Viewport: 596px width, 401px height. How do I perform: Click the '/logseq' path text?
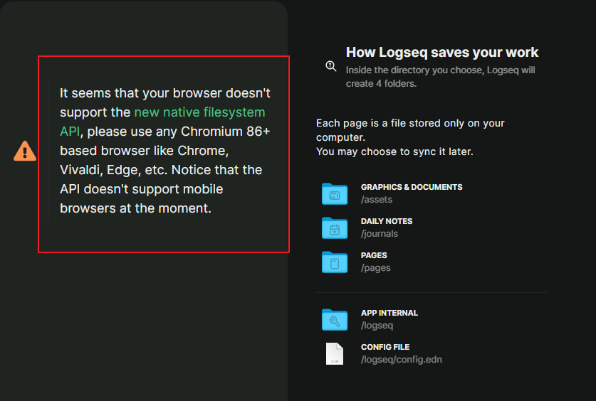377,326
